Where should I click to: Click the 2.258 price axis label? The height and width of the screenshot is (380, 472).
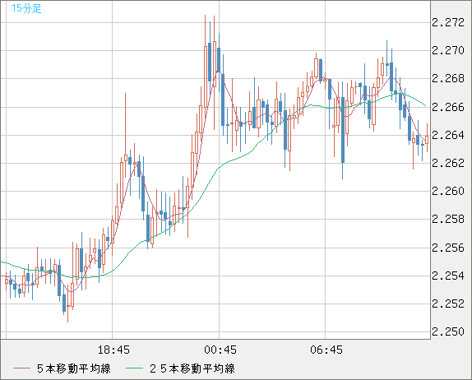point(448,219)
